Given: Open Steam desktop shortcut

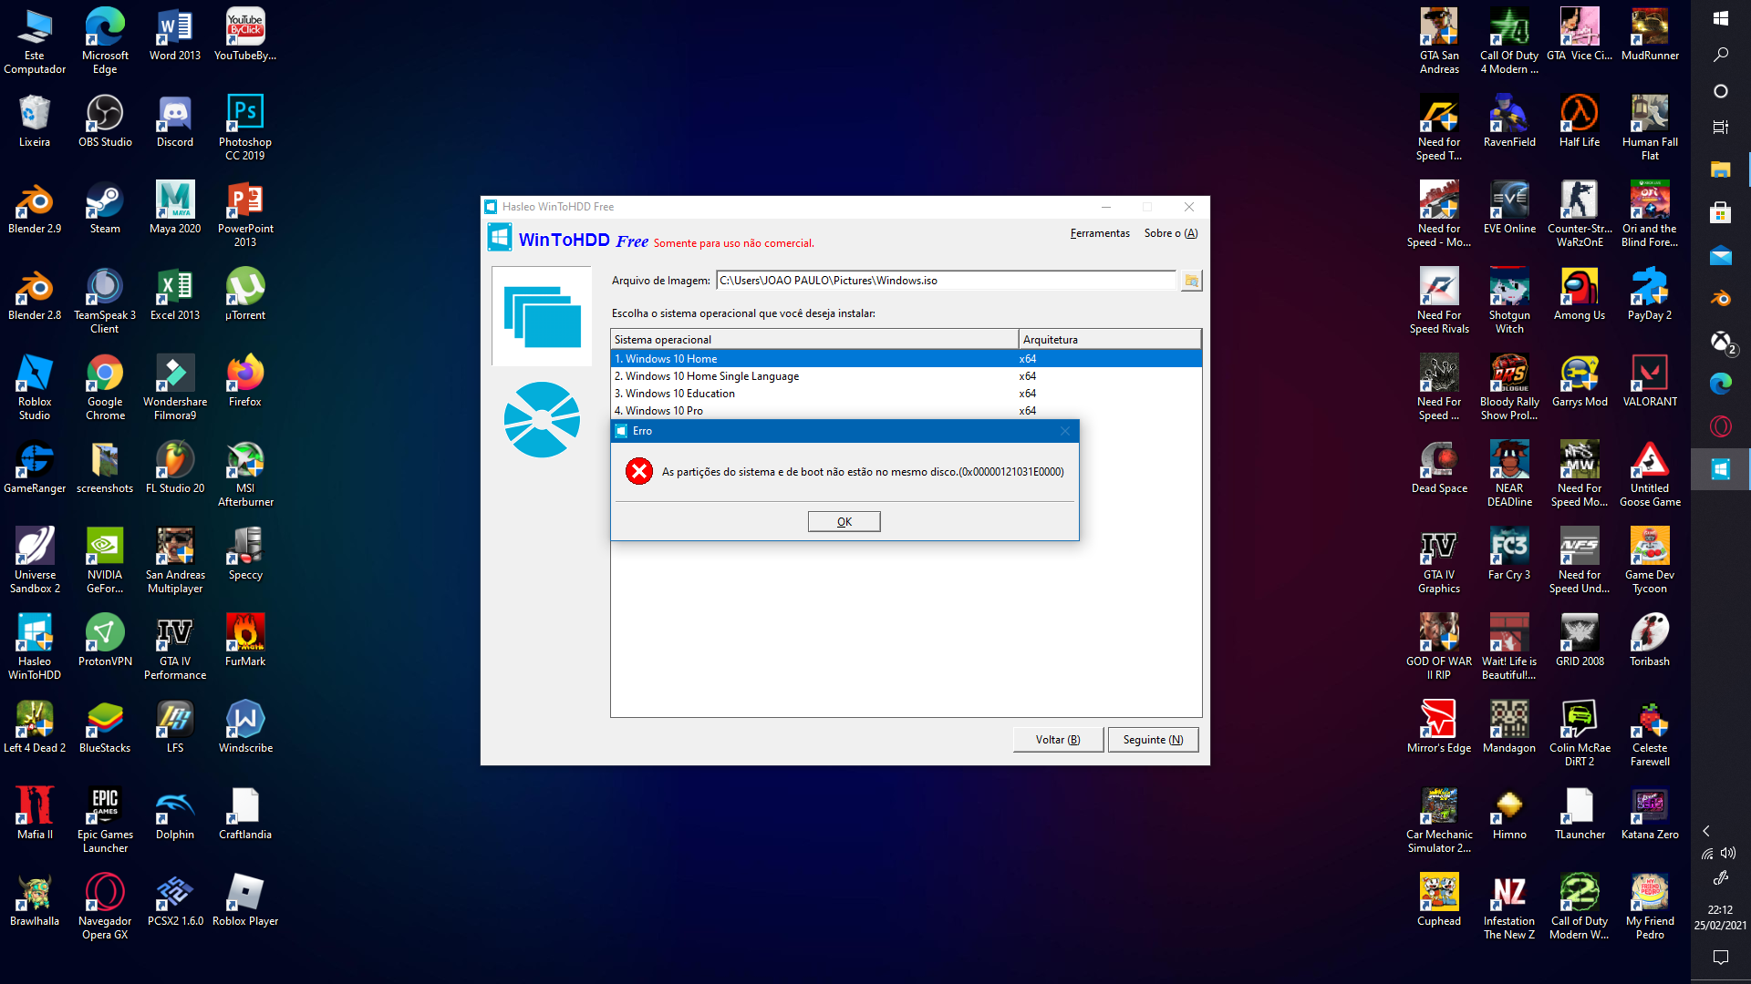Looking at the screenshot, I should [105, 209].
